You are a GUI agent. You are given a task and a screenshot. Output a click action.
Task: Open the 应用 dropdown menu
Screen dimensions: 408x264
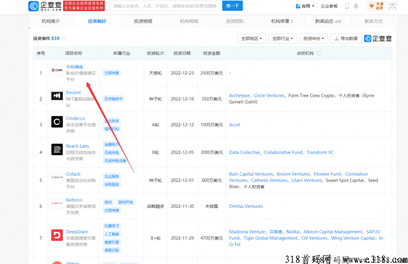pyautogui.click(x=305, y=6)
